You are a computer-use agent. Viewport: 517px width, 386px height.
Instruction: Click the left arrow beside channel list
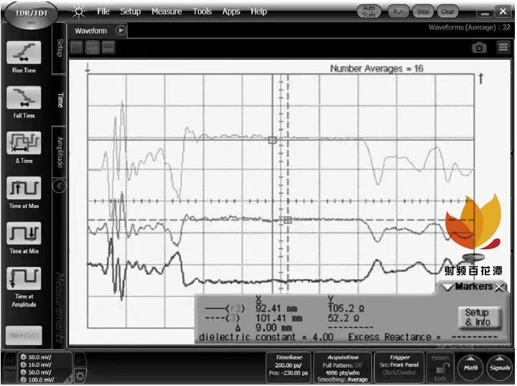11,359
